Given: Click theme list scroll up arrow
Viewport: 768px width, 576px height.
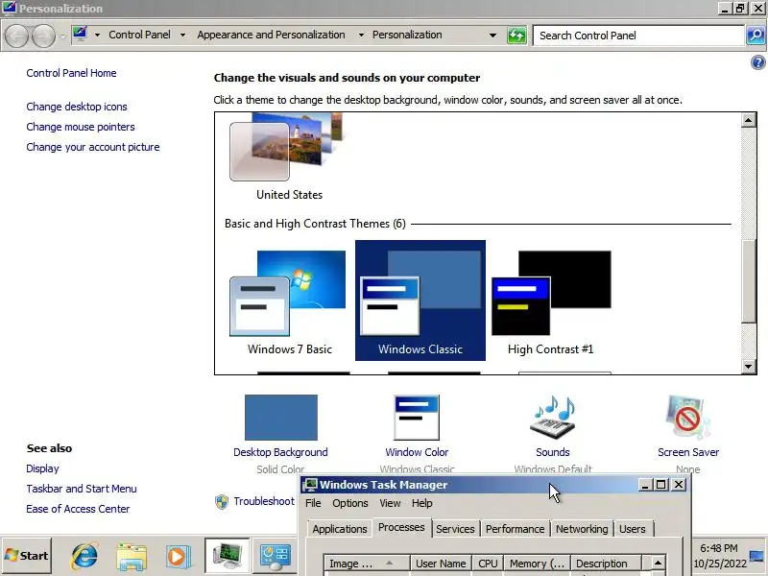Looking at the screenshot, I should (x=748, y=120).
